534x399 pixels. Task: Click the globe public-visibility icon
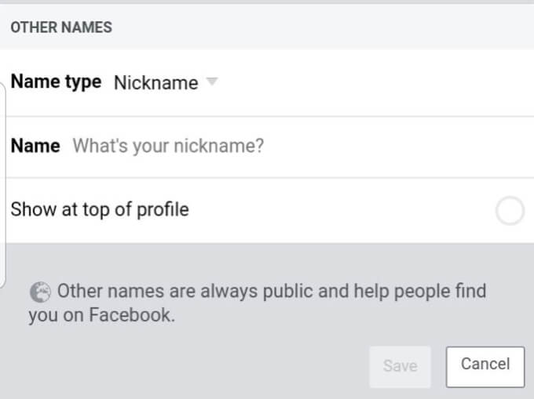(39, 292)
